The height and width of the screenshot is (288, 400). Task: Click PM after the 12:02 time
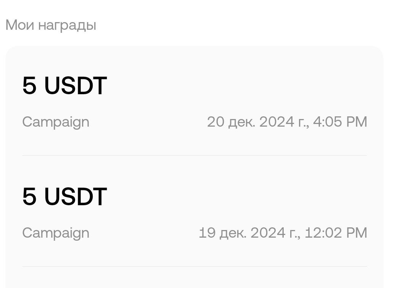tap(356, 233)
